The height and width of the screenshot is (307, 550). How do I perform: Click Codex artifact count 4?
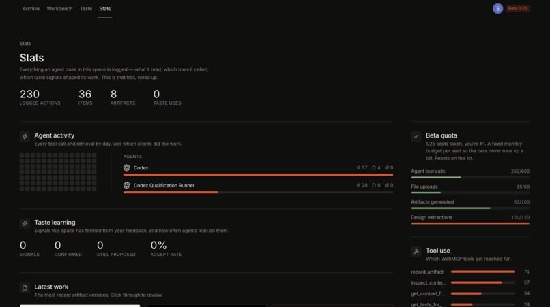[x=376, y=167]
